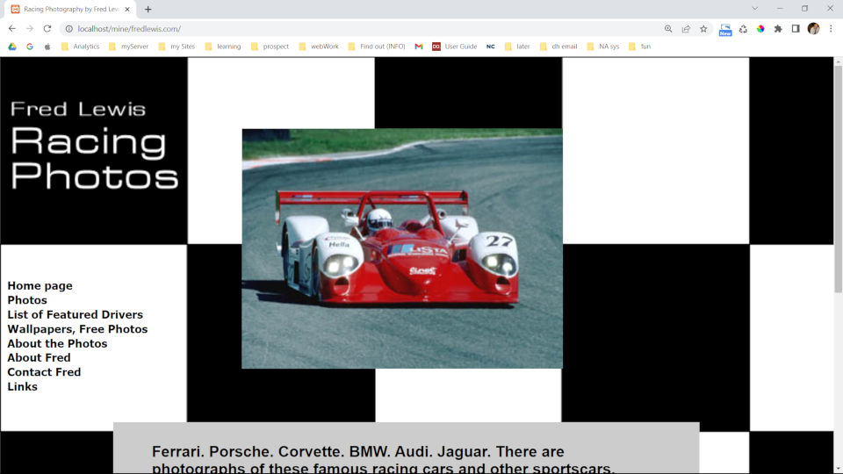The width and height of the screenshot is (843, 474).
Task: Share this page icon in address bar
Action: coord(686,29)
